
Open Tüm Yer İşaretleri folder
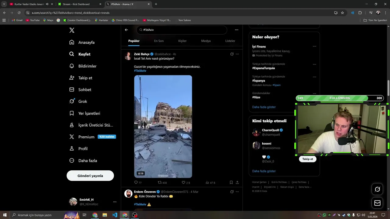point(375,20)
